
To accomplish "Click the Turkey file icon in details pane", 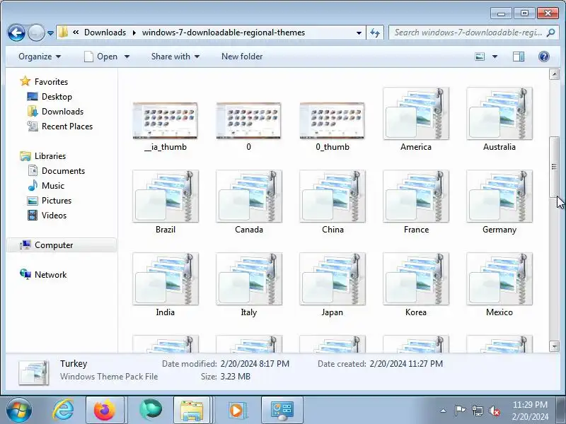I will click(34, 372).
